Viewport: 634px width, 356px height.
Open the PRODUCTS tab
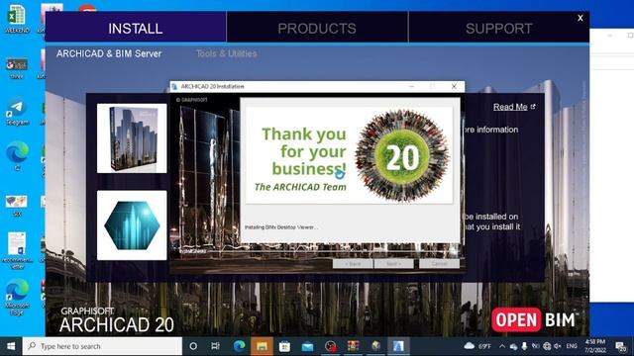(x=317, y=28)
